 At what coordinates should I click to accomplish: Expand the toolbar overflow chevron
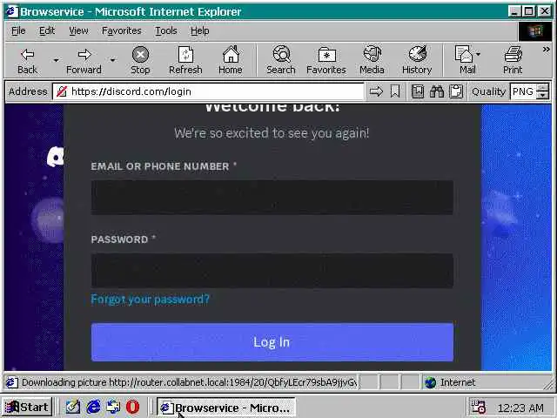click(546, 50)
